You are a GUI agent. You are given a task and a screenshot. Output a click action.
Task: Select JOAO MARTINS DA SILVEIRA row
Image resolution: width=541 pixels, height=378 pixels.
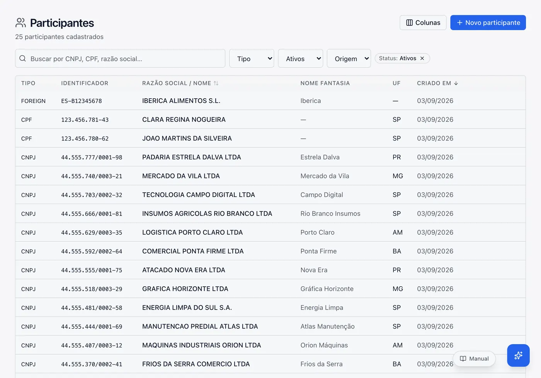tap(270, 138)
